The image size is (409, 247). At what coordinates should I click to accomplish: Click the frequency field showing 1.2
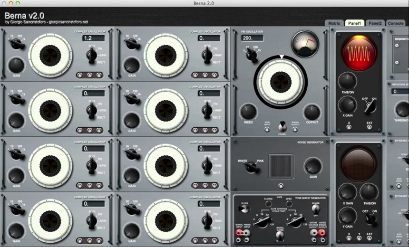[x=93, y=38]
